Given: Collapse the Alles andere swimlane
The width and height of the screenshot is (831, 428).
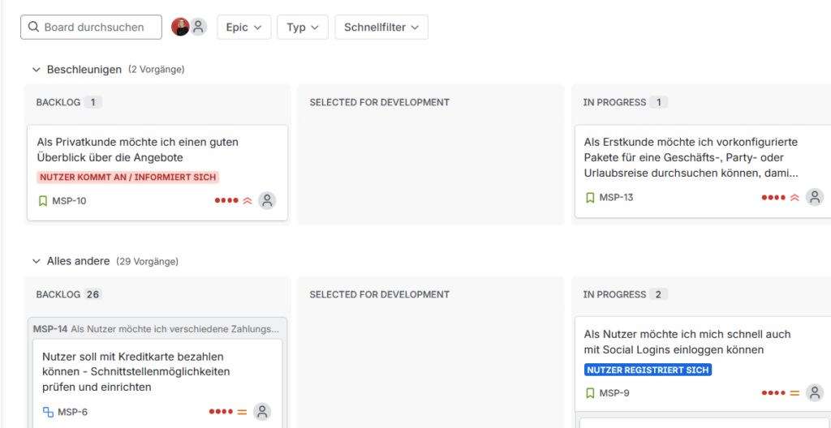Looking at the screenshot, I should pos(36,261).
